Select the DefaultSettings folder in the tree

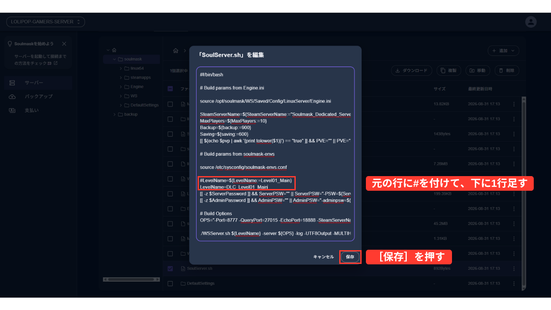click(145, 105)
